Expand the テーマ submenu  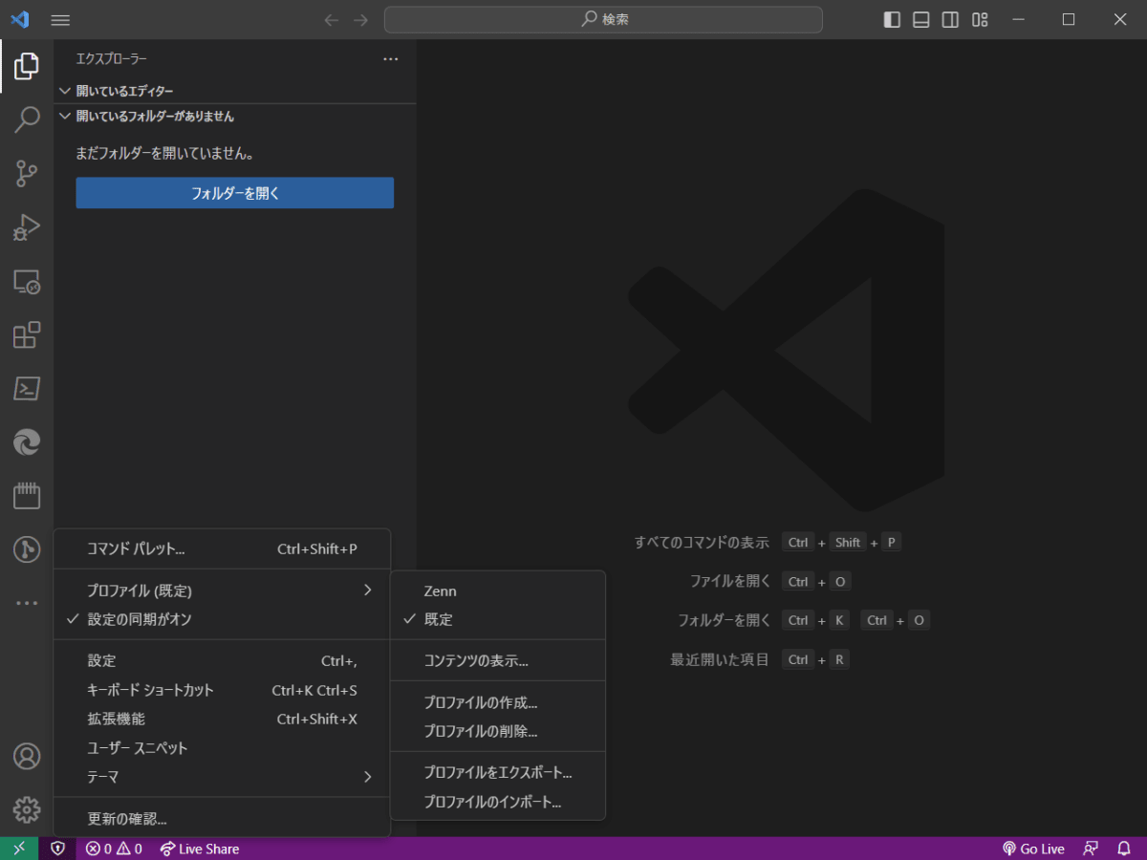[x=222, y=777]
